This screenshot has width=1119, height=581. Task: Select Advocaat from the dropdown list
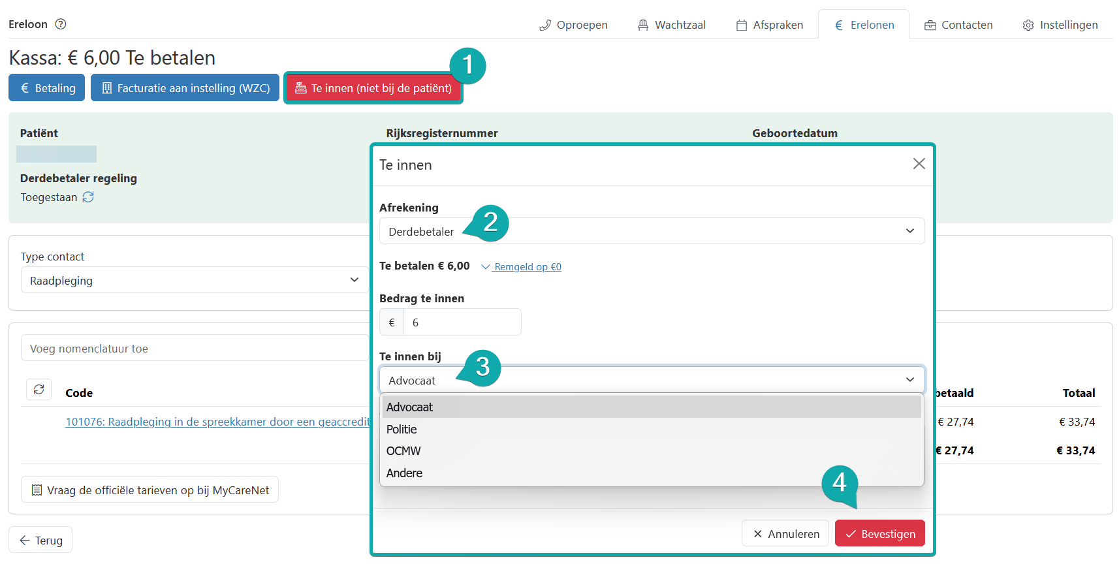tap(652, 407)
